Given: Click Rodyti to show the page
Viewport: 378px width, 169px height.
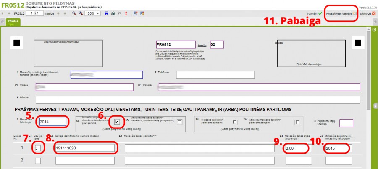Looking at the screenshot, I should point(50,13).
